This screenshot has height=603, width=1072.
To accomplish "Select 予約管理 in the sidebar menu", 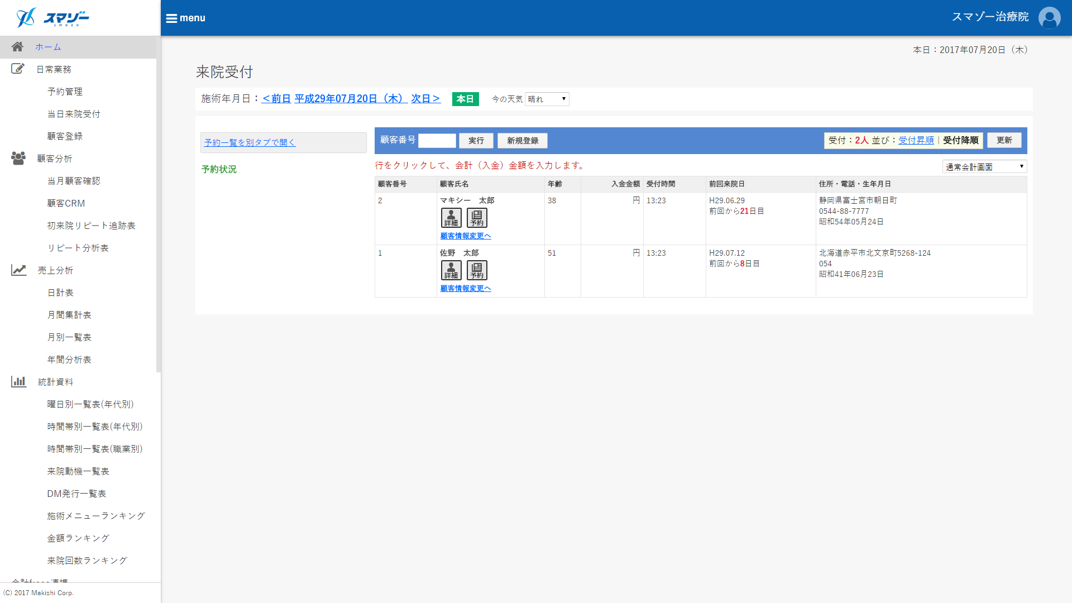I will point(65,92).
